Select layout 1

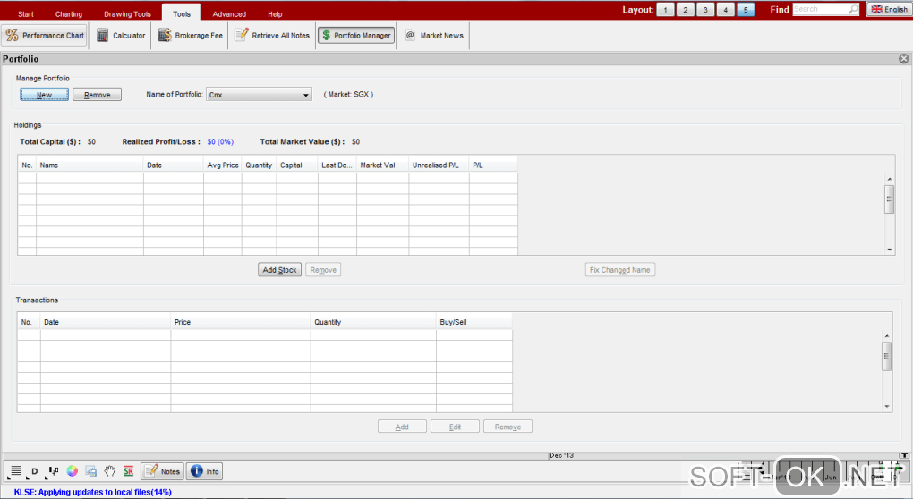[666, 10]
